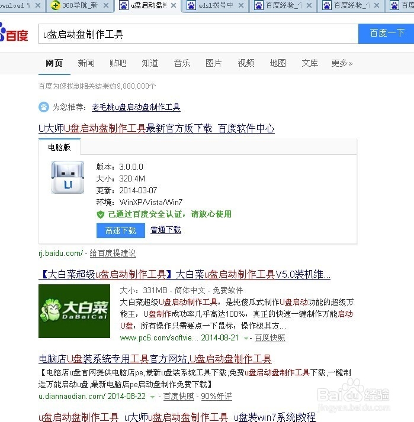Open the 音乐 tab
414x422 pixels.
point(182,63)
